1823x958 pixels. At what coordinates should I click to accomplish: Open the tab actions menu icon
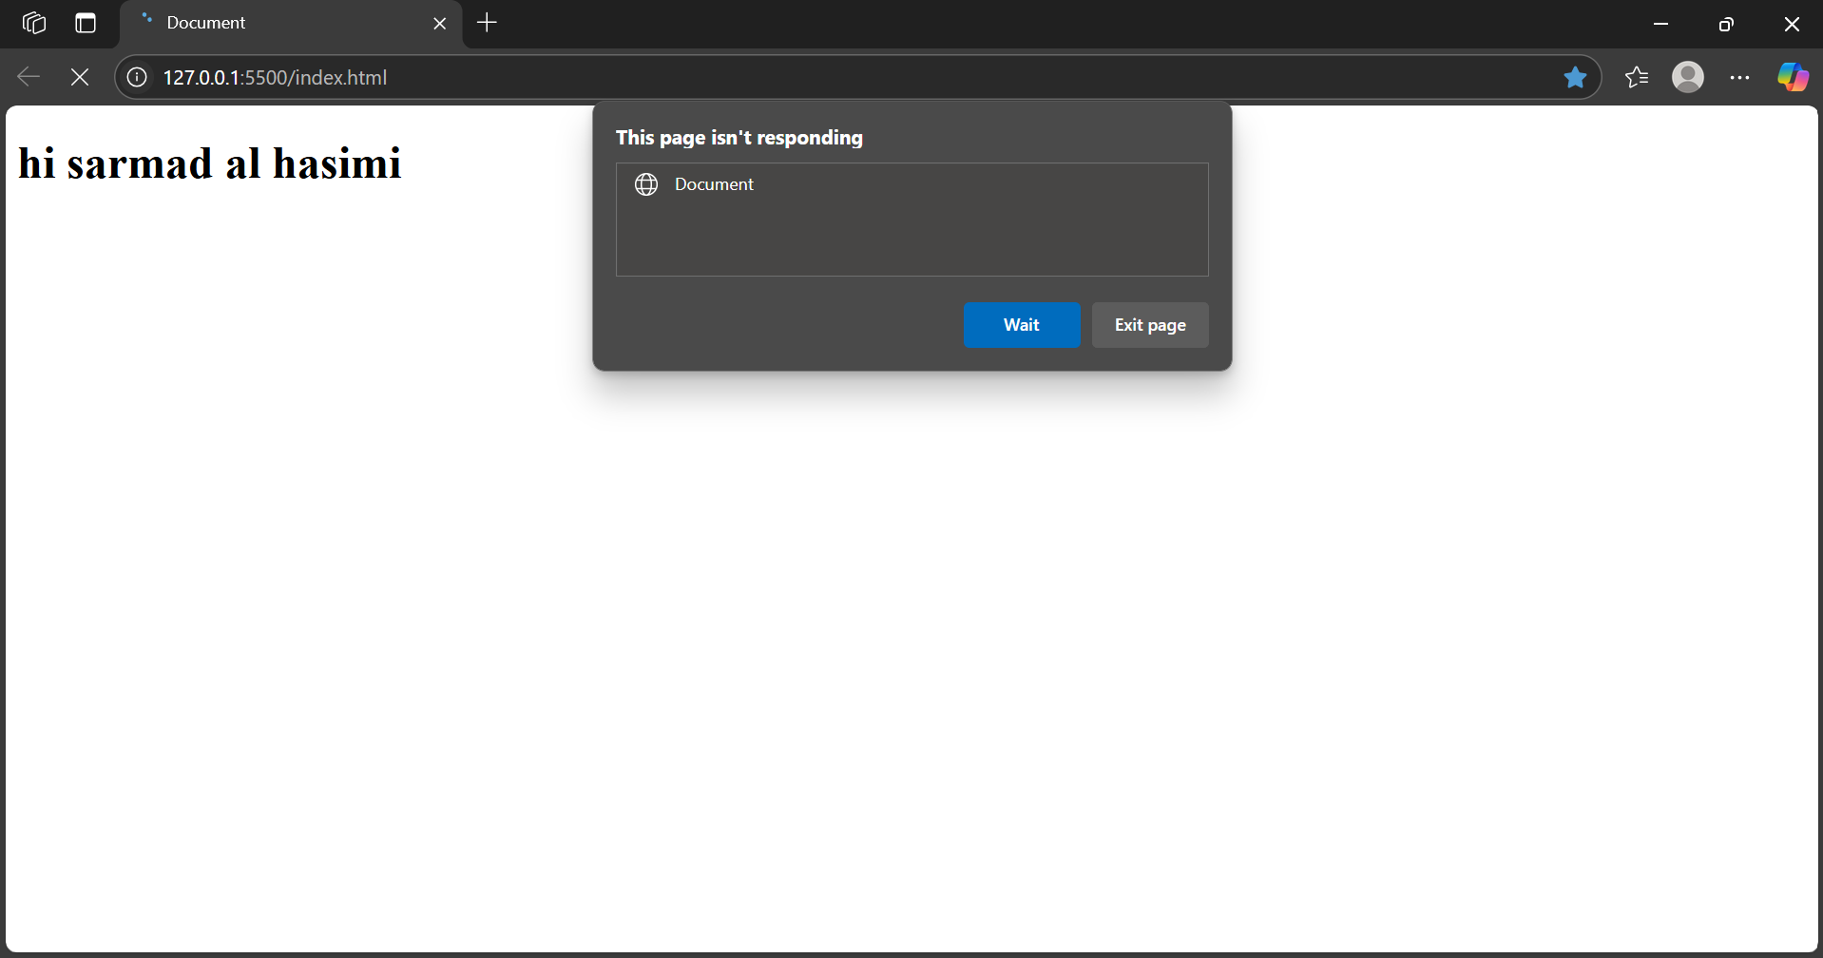pyautogui.click(x=86, y=23)
